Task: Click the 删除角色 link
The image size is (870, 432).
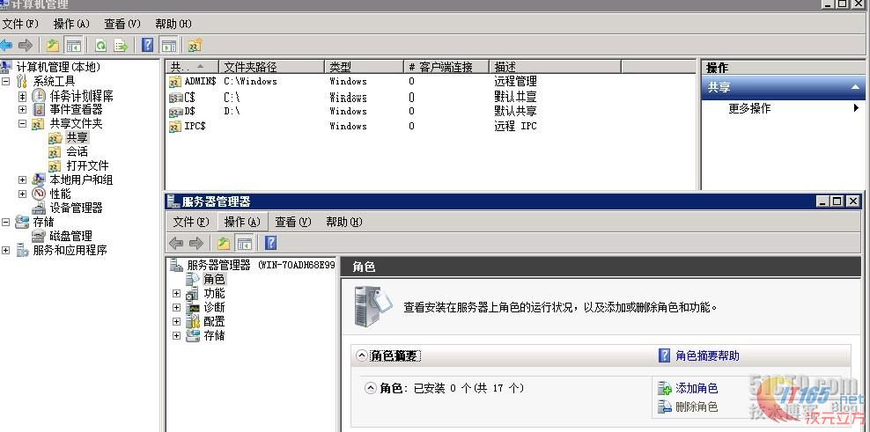Action: click(697, 407)
